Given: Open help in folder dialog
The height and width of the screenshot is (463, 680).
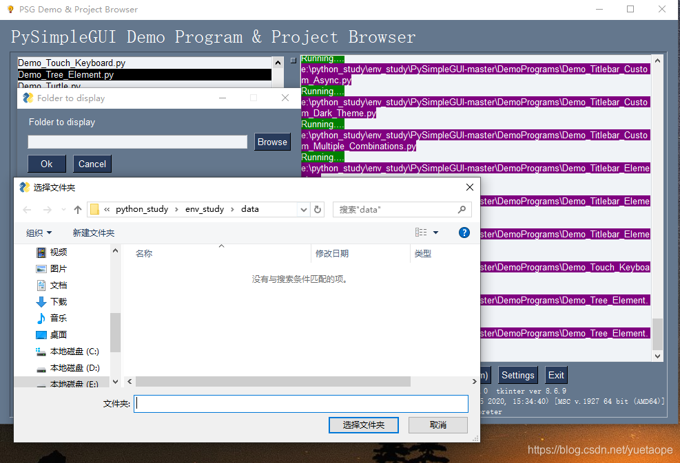Looking at the screenshot, I should coord(464,233).
